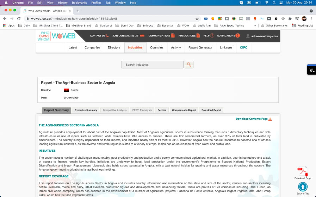Click the black side widget tab
Screen dimensions: 316x197
(311, 70)
